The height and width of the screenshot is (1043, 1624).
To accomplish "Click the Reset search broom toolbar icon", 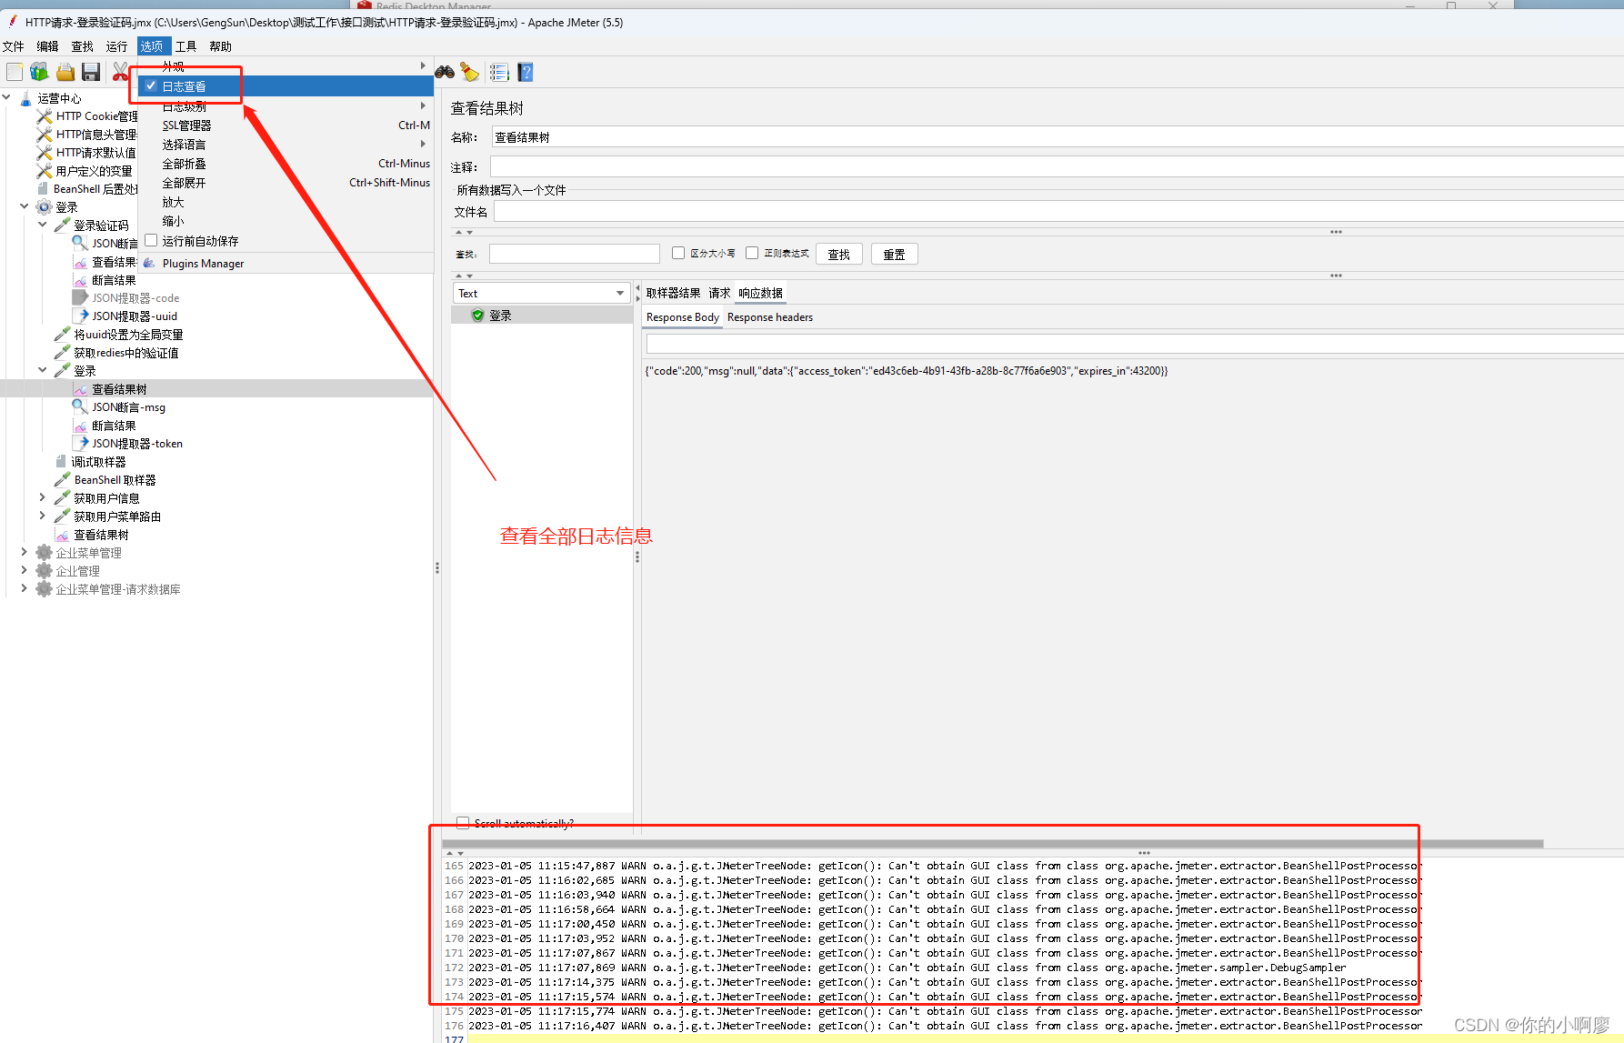I will [470, 72].
